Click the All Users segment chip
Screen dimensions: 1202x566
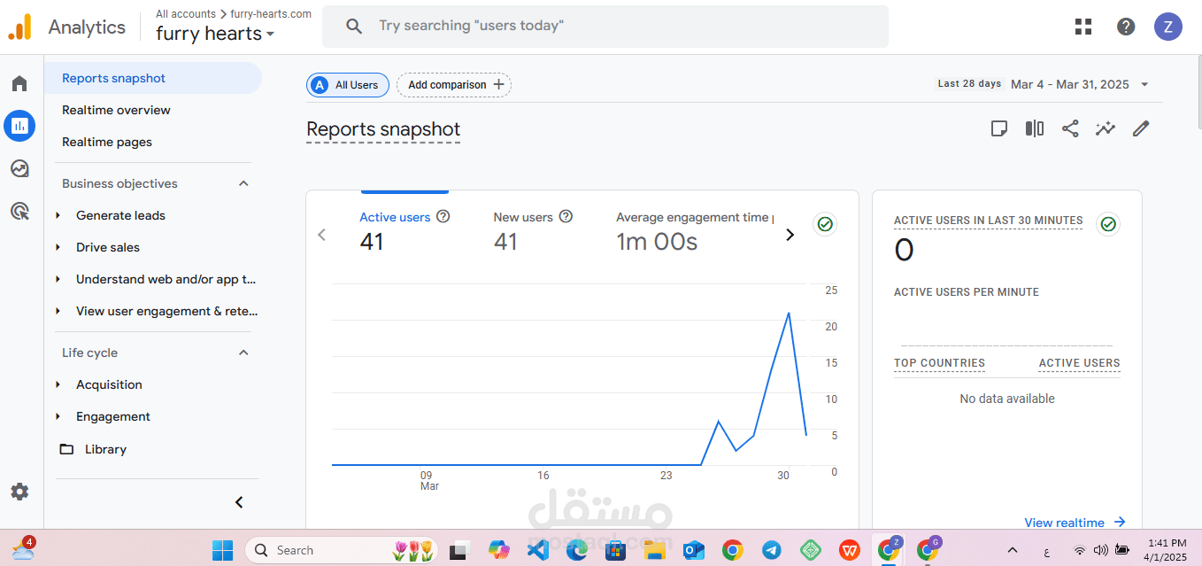coord(348,85)
